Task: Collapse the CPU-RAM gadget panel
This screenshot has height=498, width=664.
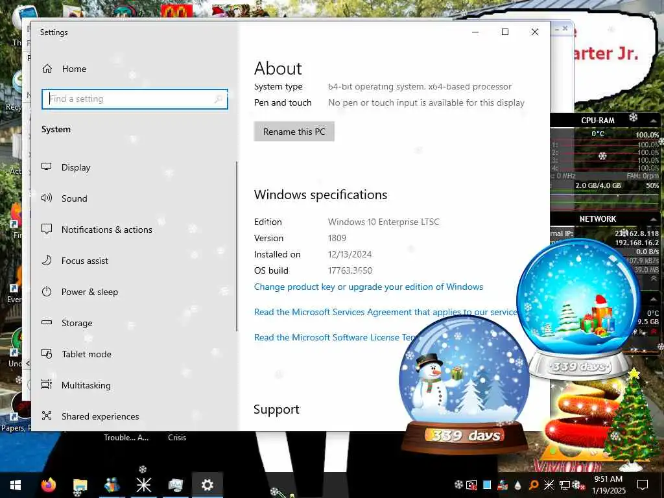Action: coord(654,121)
